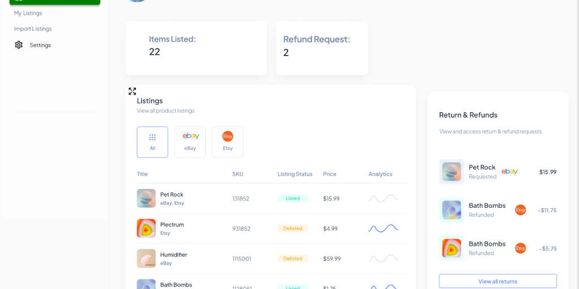Click the Items Listed card
This screenshot has height=289, width=579.
(x=196, y=48)
